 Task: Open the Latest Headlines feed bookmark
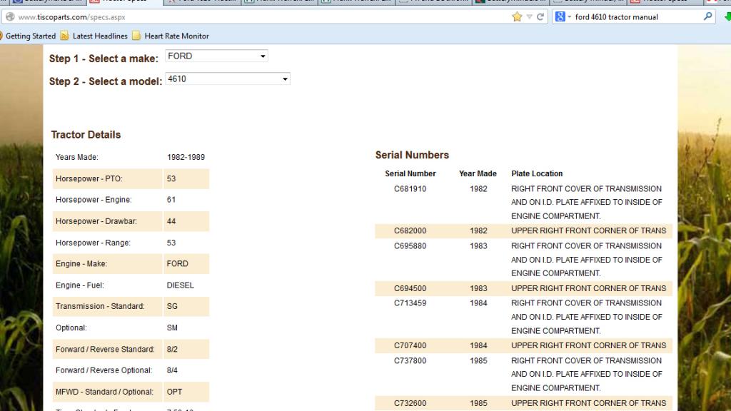[x=94, y=36]
